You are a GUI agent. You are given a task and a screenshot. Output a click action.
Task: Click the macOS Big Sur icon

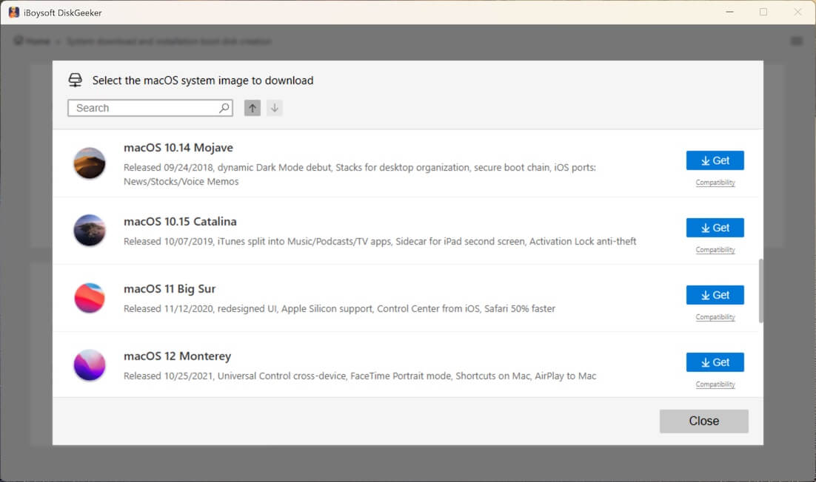tap(90, 298)
